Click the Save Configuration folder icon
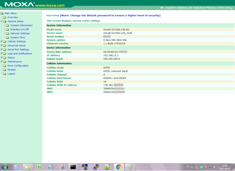Viewport: 235px width, 171px height. 5,66
